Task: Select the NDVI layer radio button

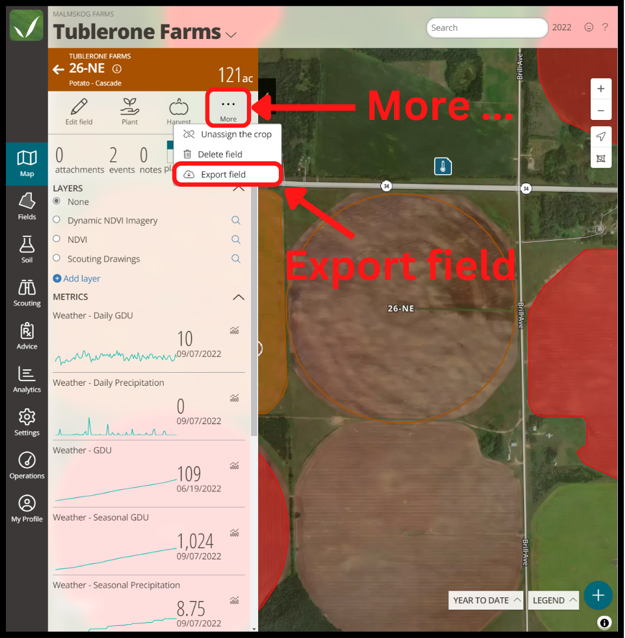Action: (x=57, y=239)
